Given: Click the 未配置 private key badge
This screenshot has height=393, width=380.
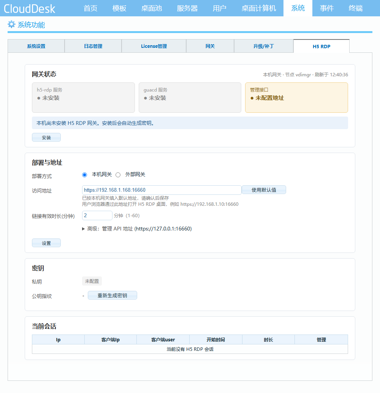Looking at the screenshot, I should (92, 281).
